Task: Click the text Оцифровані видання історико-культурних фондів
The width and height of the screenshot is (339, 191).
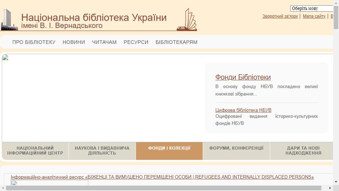Action: (267, 120)
